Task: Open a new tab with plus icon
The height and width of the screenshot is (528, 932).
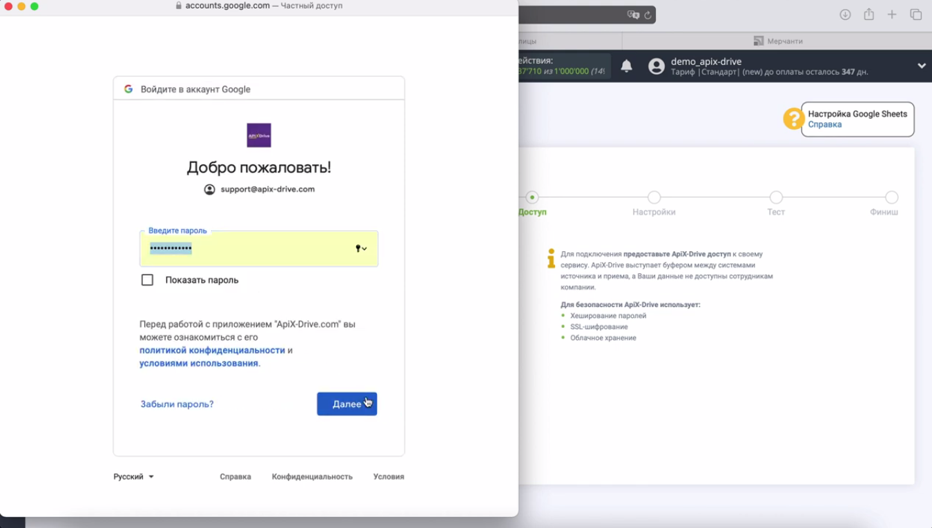Action: [x=892, y=14]
